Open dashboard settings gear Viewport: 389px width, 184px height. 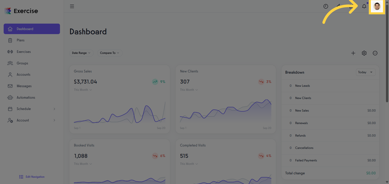point(364,53)
